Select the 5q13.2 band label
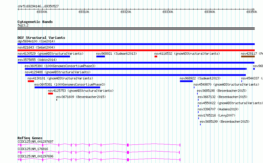 [23, 25]
